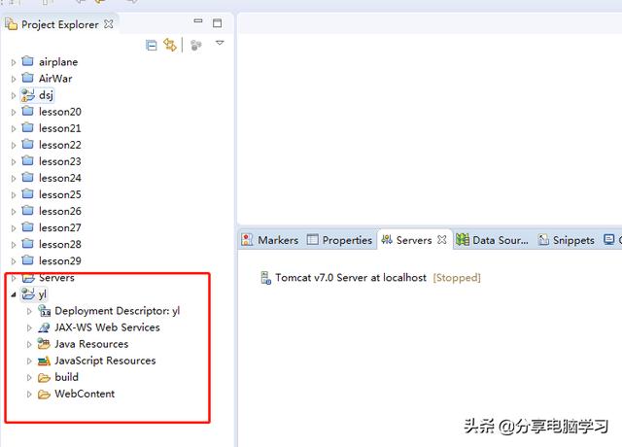Select the Servers project in tree
The image size is (622, 447).
56,277
